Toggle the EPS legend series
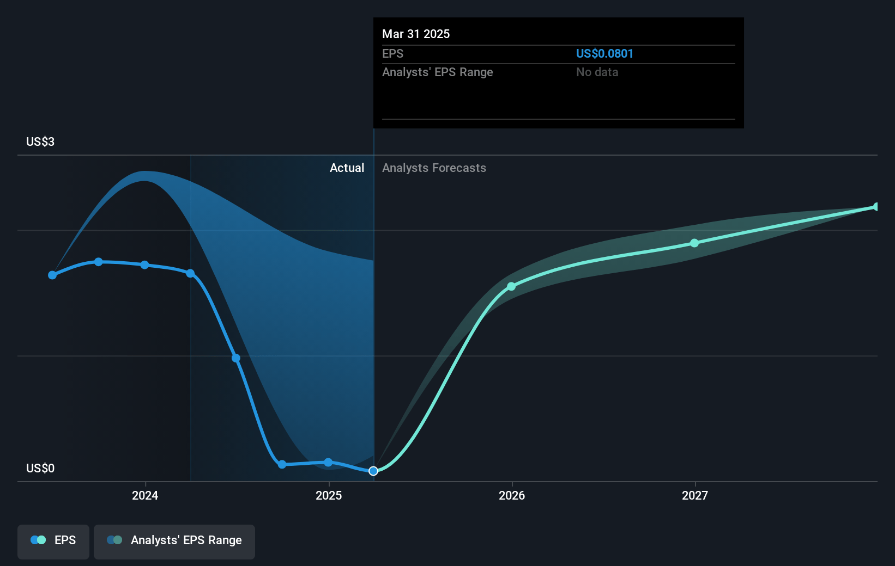The image size is (895, 566). (53, 542)
